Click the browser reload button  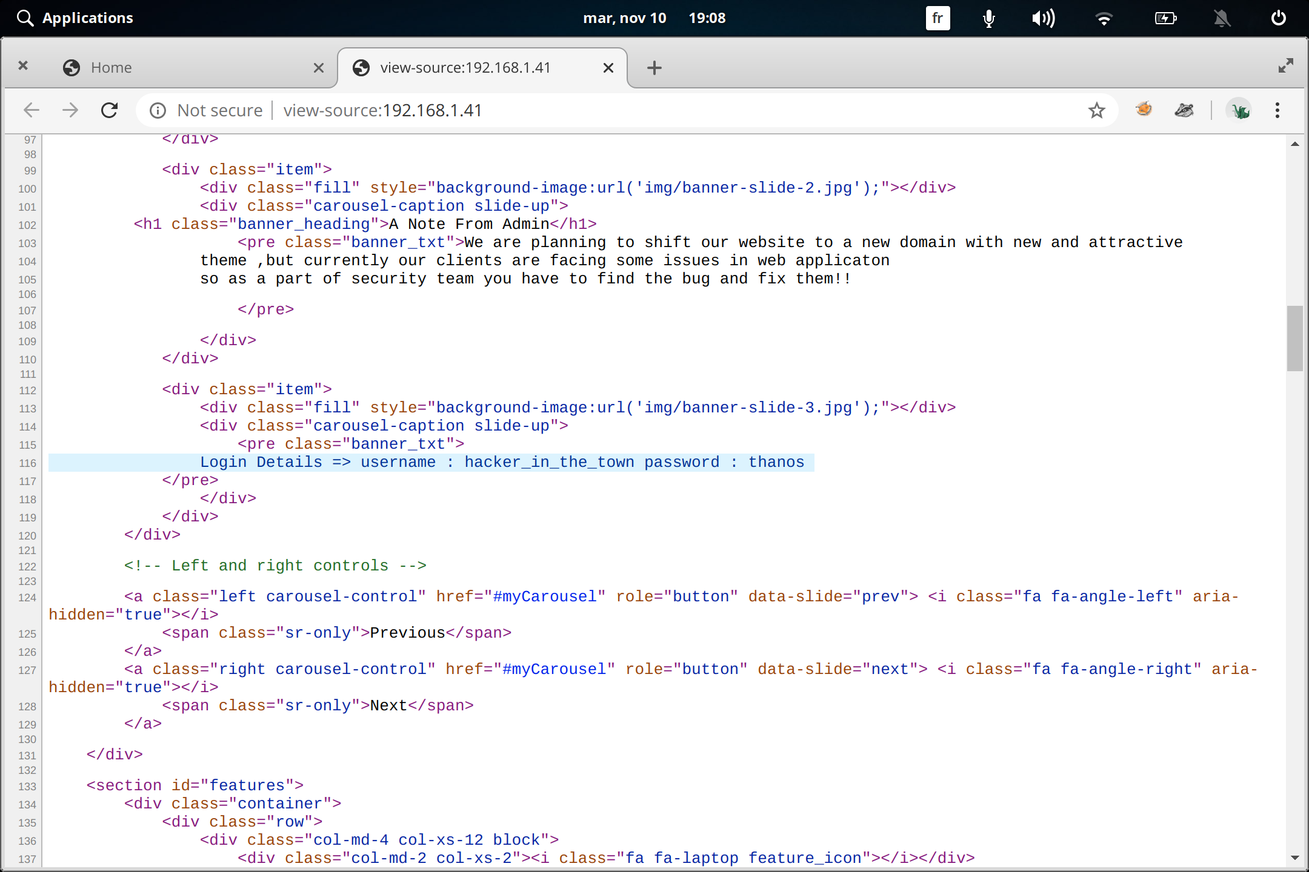click(x=109, y=110)
